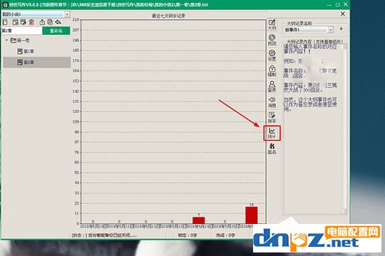This screenshot has height=256, width=385.
Task: Click the red trash delete icon
Action: click(x=31, y=22)
